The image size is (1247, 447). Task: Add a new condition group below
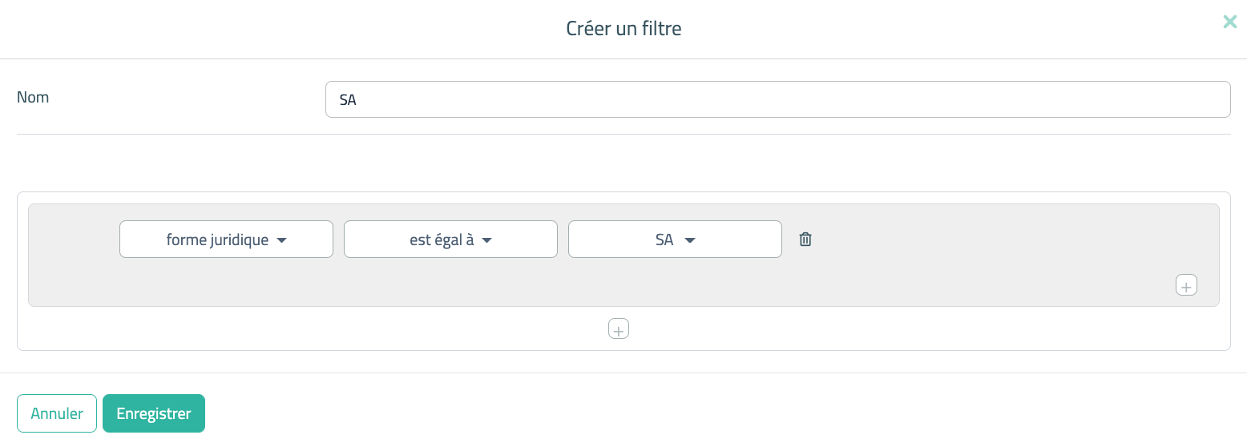(x=619, y=329)
